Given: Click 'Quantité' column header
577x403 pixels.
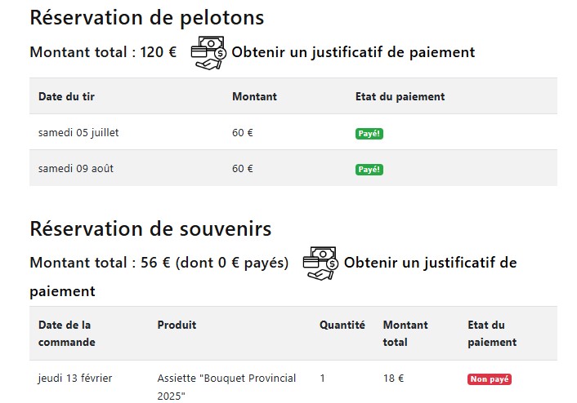Looking at the screenshot, I should tap(342, 325).
